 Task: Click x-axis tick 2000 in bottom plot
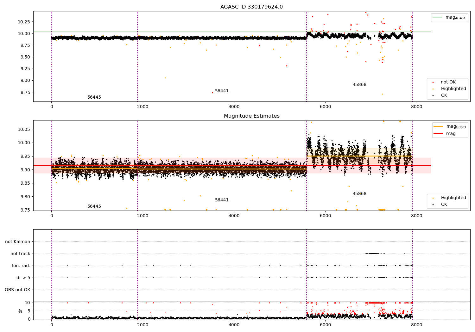[143, 325]
